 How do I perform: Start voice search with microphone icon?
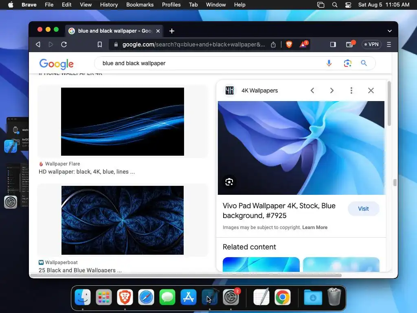pyautogui.click(x=329, y=63)
